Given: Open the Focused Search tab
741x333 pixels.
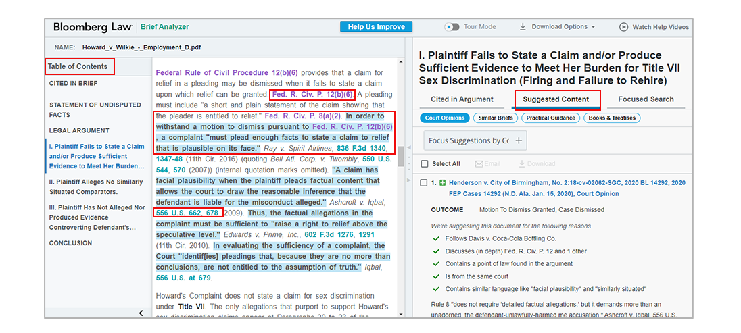Looking at the screenshot, I should [x=646, y=99].
